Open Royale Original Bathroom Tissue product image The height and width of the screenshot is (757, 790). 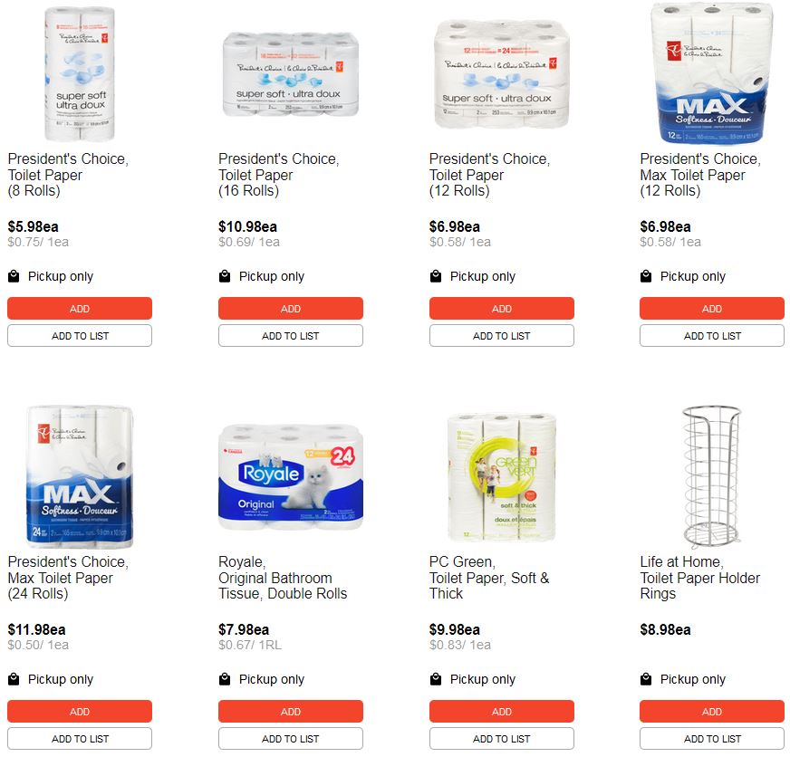coord(291,476)
